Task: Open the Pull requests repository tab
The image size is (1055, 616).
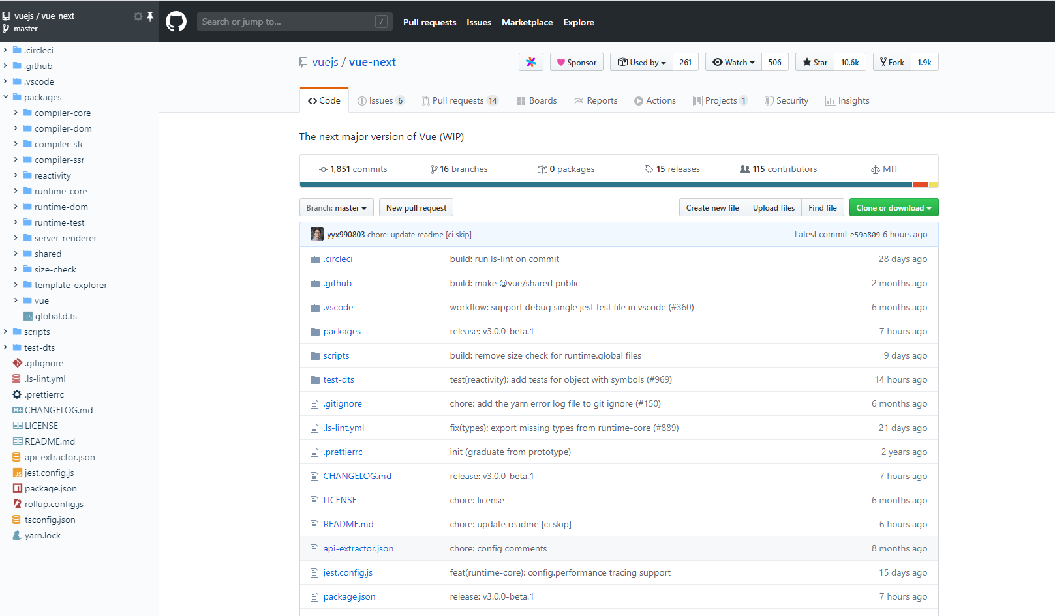Action: pyautogui.click(x=460, y=100)
